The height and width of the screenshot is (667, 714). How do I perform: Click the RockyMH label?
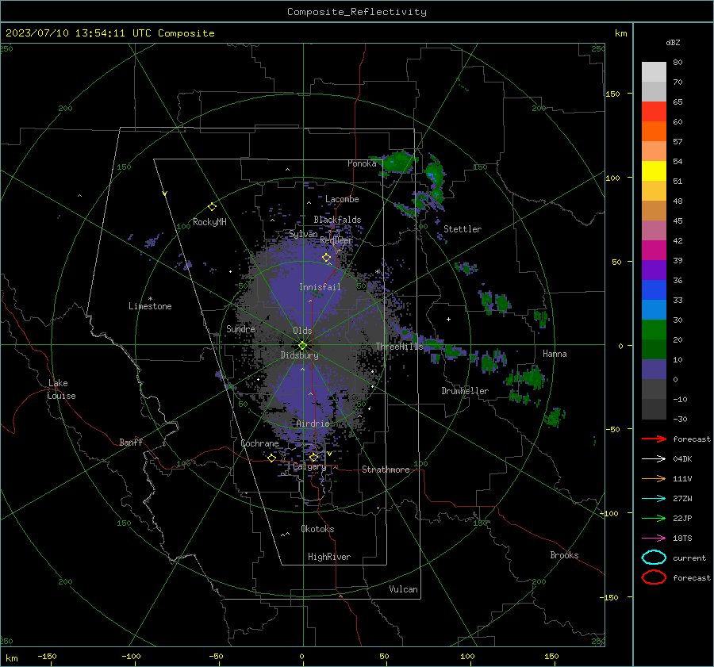pos(209,222)
